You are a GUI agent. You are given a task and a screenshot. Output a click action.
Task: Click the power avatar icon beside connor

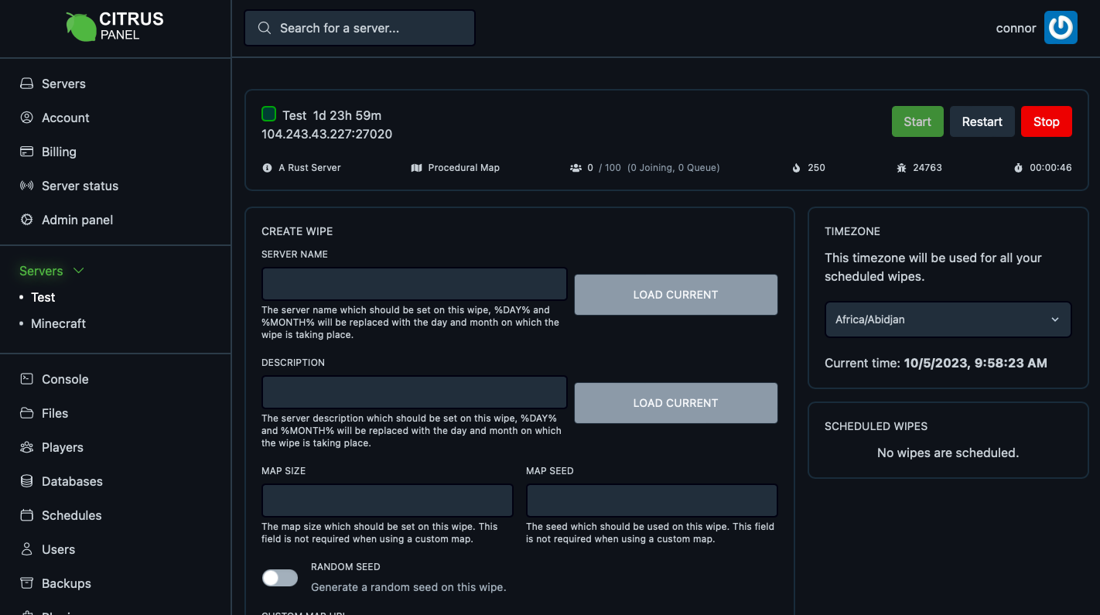tap(1061, 28)
